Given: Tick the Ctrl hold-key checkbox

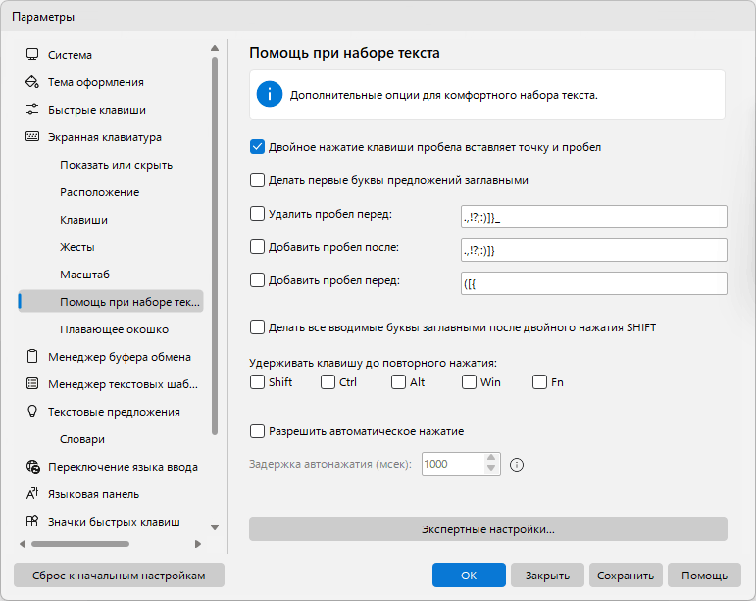Looking at the screenshot, I should point(328,382).
